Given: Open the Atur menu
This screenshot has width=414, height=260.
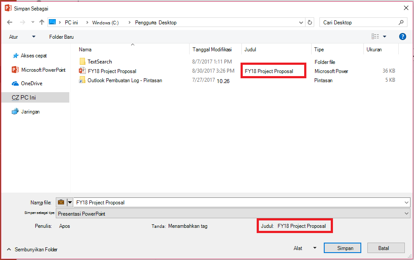Looking at the screenshot, I should (x=22, y=37).
